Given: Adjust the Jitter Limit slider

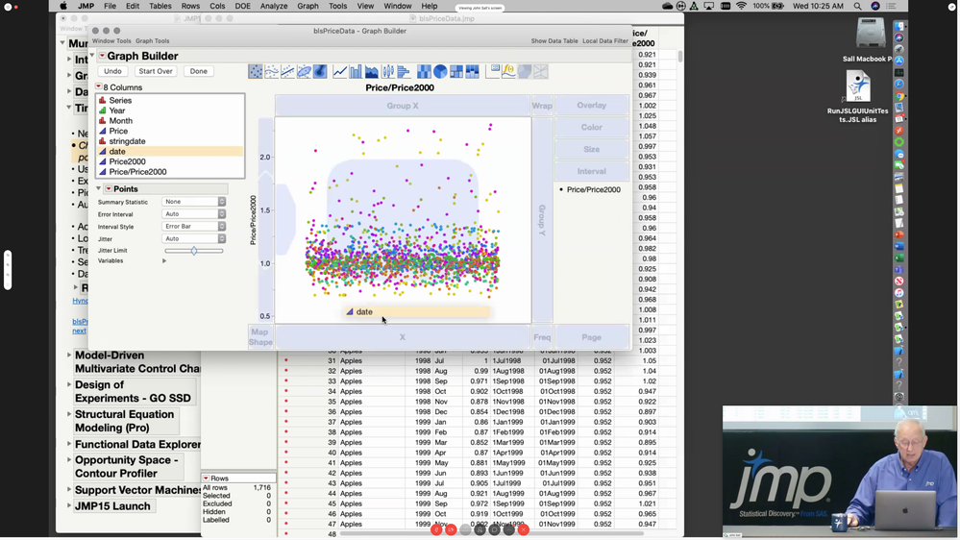Looking at the screenshot, I should pyautogui.click(x=194, y=251).
